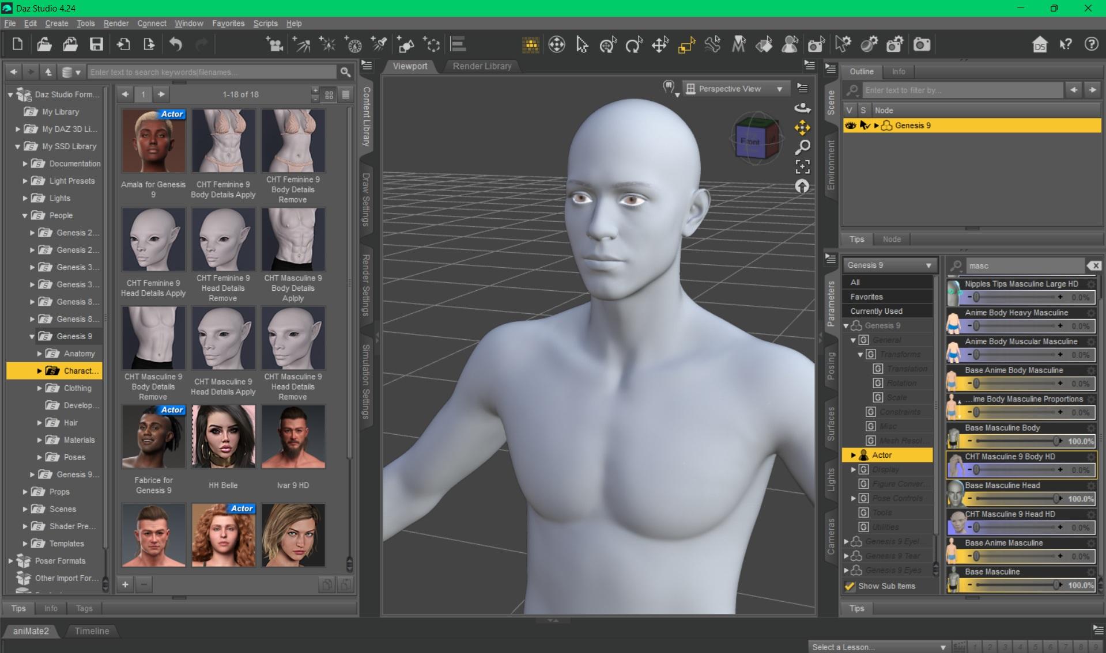Select Currently Used filter in Parameters
The height and width of the screenshot is (653, 1106).
[x=876, y=311]
